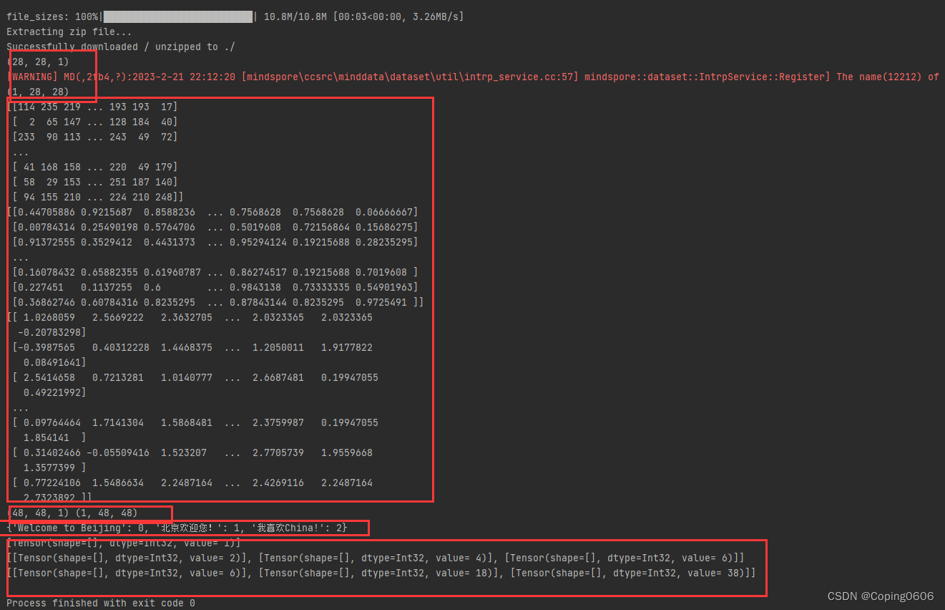
Task: Click the '3.26MB/s' download speed text
Action: point(436,16)
